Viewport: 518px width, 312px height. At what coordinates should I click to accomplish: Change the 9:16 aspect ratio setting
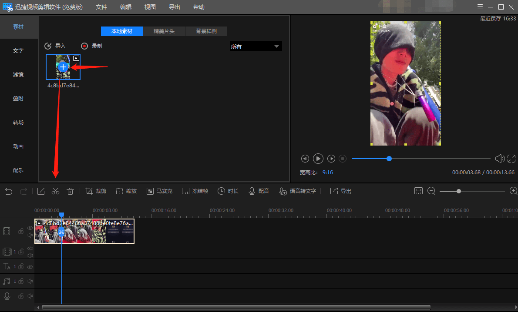(x=328, y=172)
